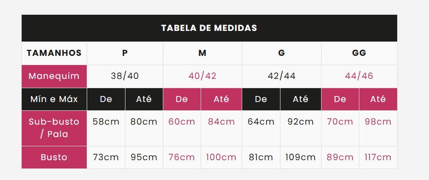Click the Mín e Máx label

pos(54,99)
